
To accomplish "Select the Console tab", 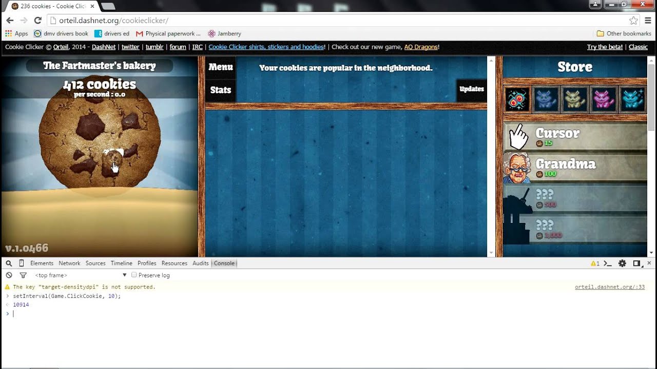I will tap(224, 263).
